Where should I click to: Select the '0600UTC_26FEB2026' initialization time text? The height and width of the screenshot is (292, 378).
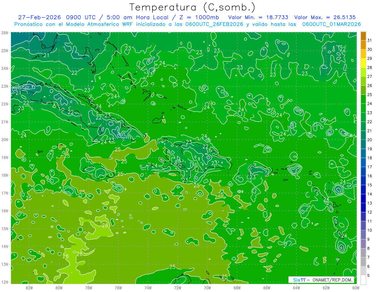coord(214,24)
